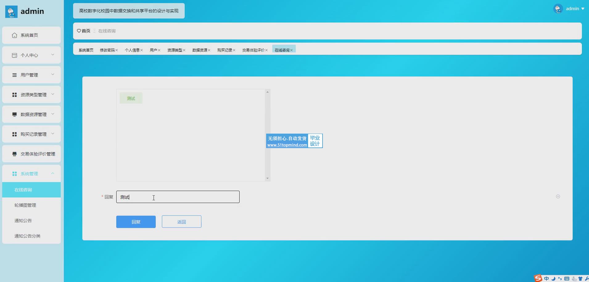Close the 在线咨询 tab
The image size is (589, 282).
tap(291, 50)
